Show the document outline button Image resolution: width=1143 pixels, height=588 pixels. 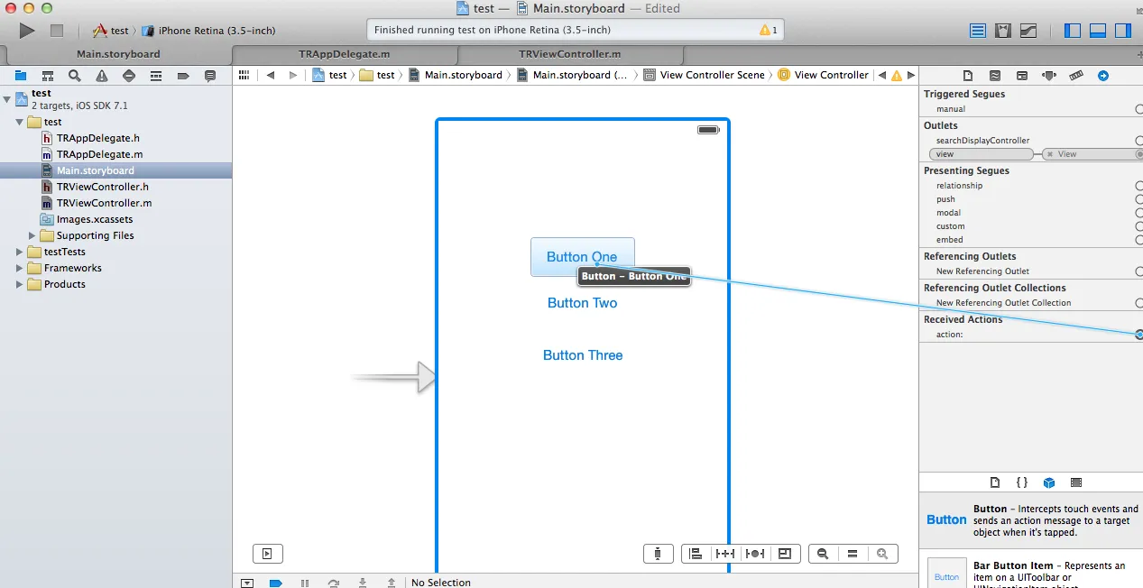pyautogui.click(x=268, y=554)
